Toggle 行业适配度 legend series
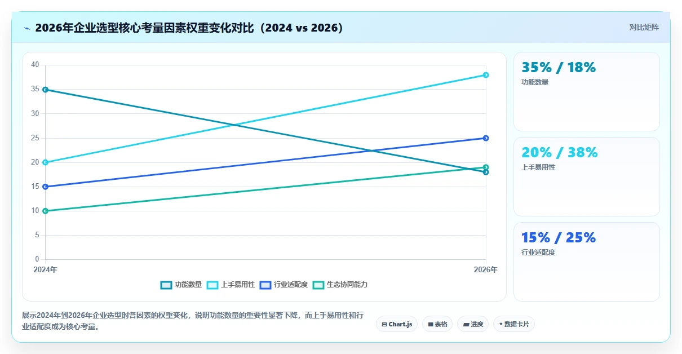 (x=284, y=285)
